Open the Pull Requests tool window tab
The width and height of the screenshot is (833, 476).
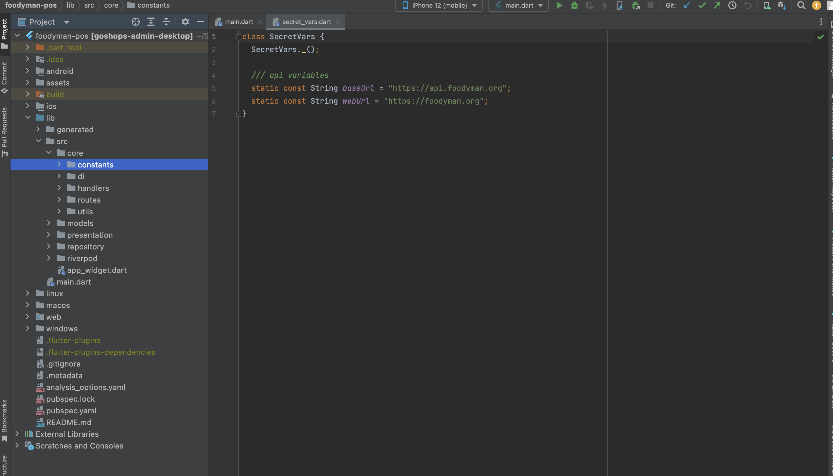point(5,132)
